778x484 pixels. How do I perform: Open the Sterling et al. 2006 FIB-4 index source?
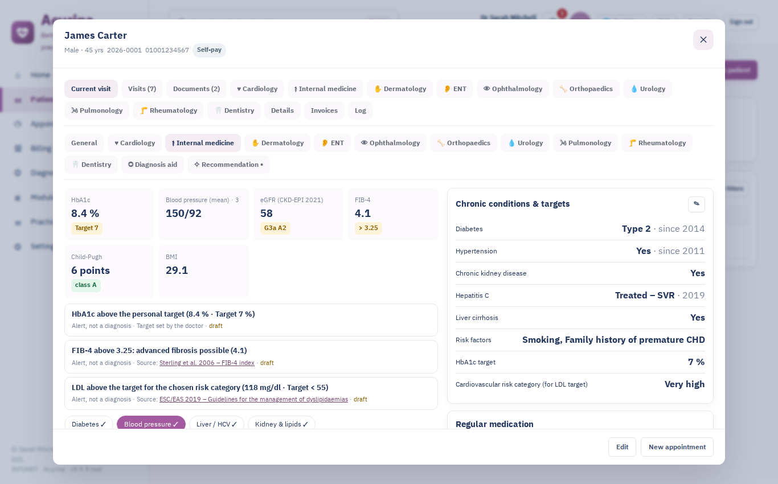coord(207,363)
